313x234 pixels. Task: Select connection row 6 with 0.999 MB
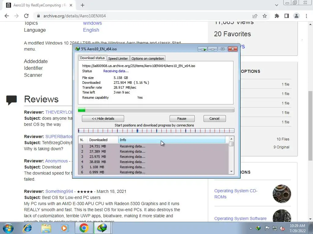(153, 172)
